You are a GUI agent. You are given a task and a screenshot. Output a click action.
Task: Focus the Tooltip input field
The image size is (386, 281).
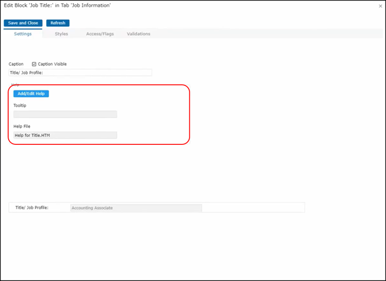pyautogui.click(x=65, y=115)
